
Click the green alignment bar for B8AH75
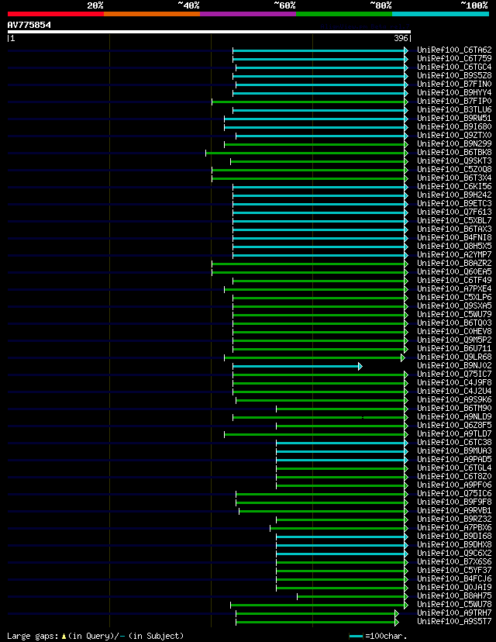click(353, 596)
